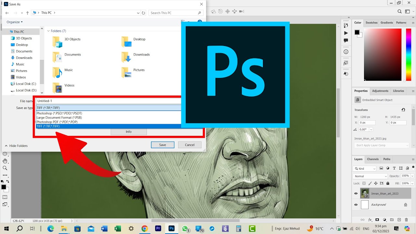
Task: Open the Fill dropdown arrow
Action: [412, 183]
